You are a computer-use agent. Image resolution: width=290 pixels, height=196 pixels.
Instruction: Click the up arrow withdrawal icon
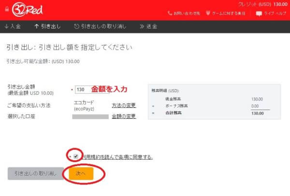click(36, 27)
